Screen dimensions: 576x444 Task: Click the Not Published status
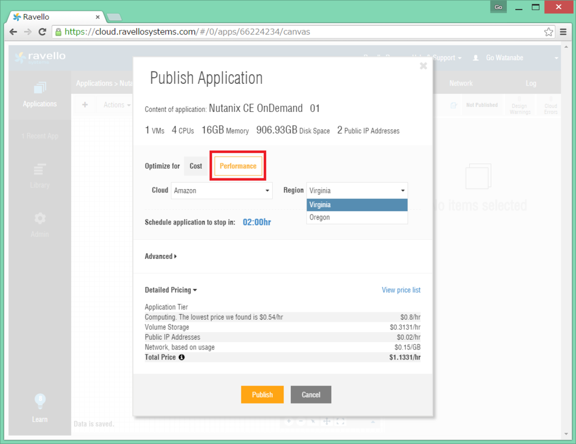tap(481, 105)
